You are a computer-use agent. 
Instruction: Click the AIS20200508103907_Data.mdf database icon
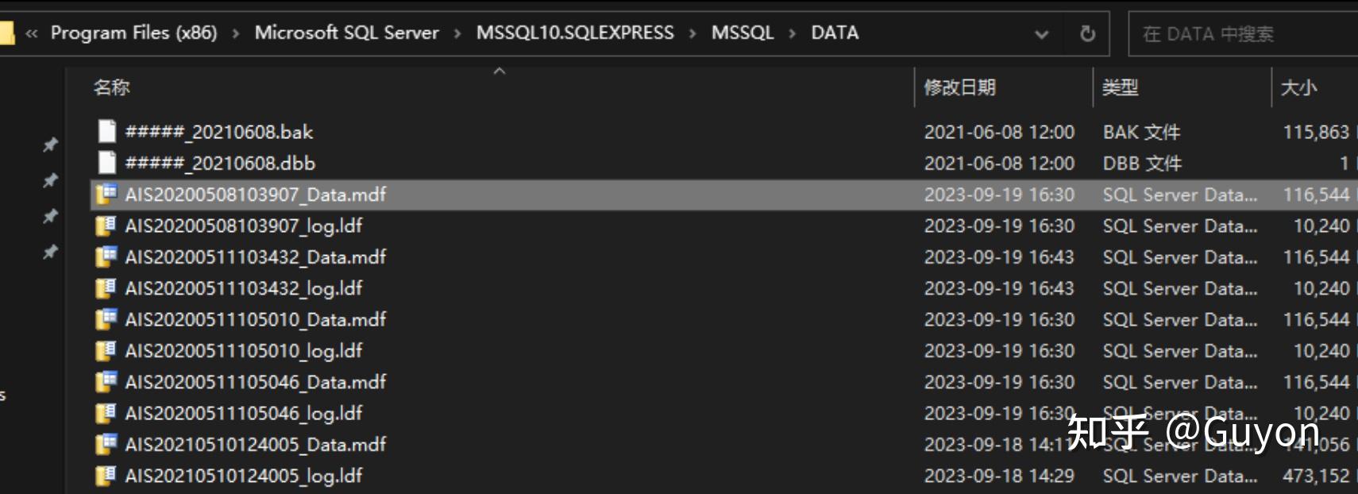click(106, 195)
